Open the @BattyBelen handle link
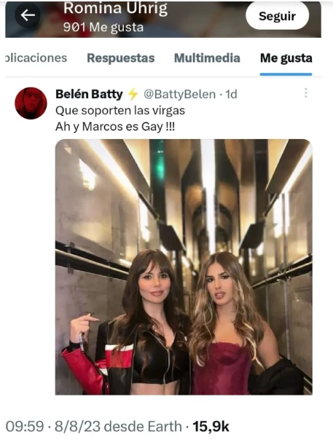 179,94
